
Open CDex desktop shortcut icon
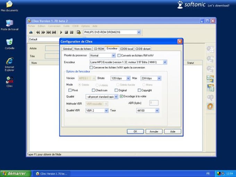click(9, 81)
